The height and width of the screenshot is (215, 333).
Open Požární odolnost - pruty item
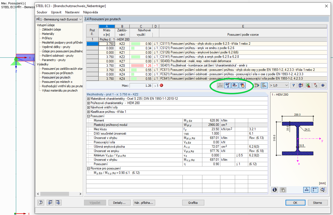point(58,56)
